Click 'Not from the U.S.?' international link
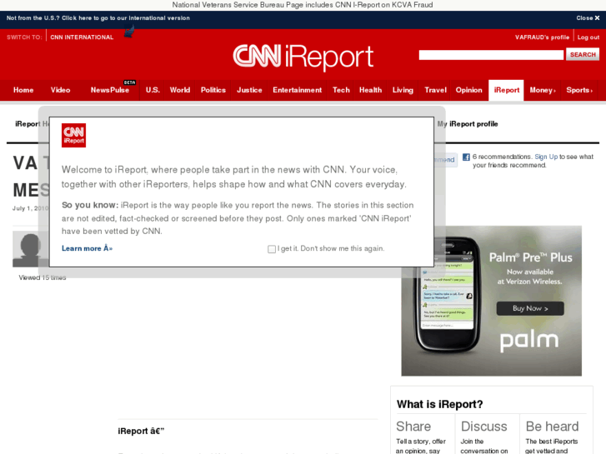 tap(98, 17)
